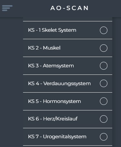Viewport: 121px width, 147px height.
Task: Click the partially visible row below Urogenitalsystem
Action: (67, 146)
